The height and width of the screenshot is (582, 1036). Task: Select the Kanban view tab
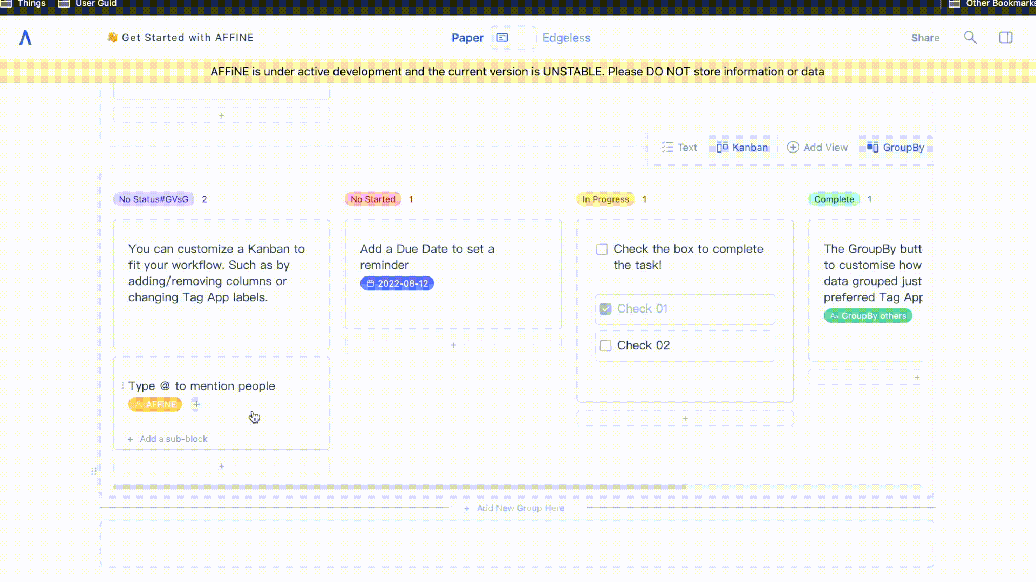pos(742,147)
